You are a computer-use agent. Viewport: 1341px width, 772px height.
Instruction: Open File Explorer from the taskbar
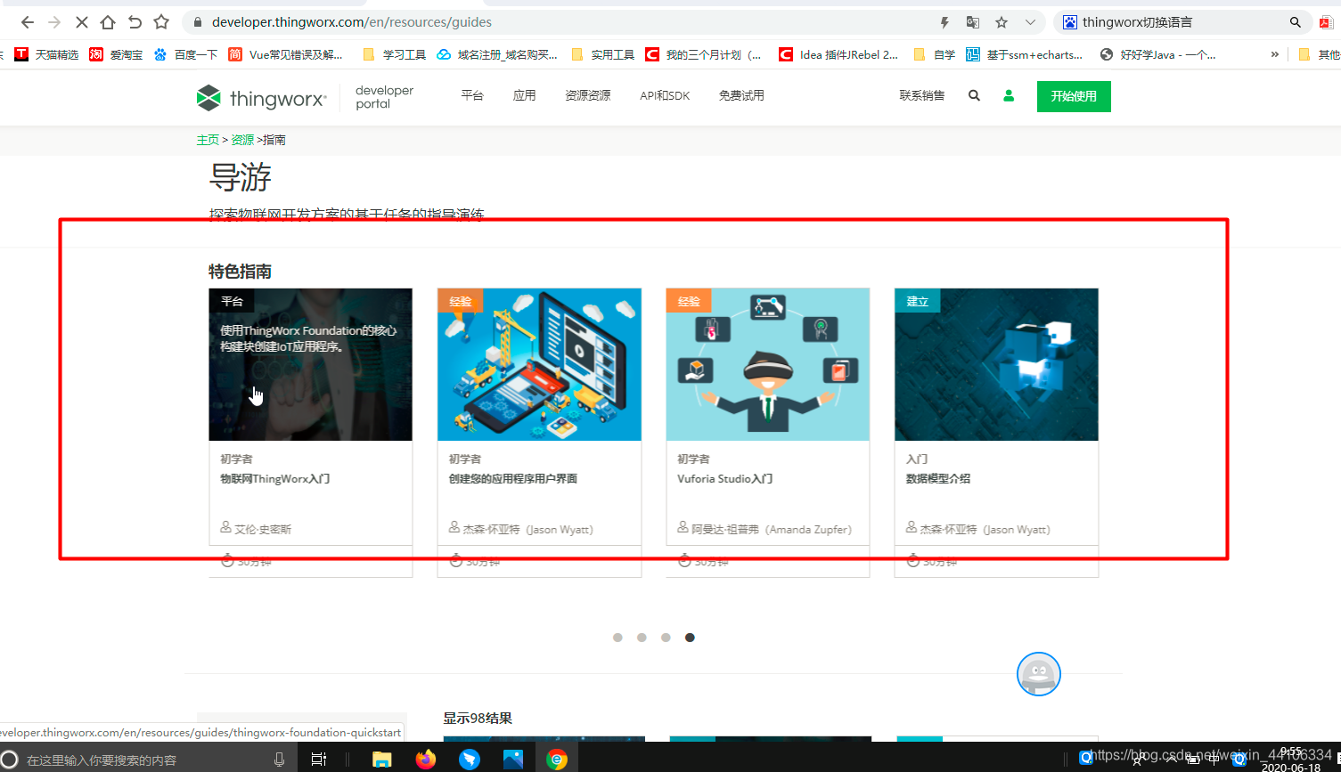[381, 760]
